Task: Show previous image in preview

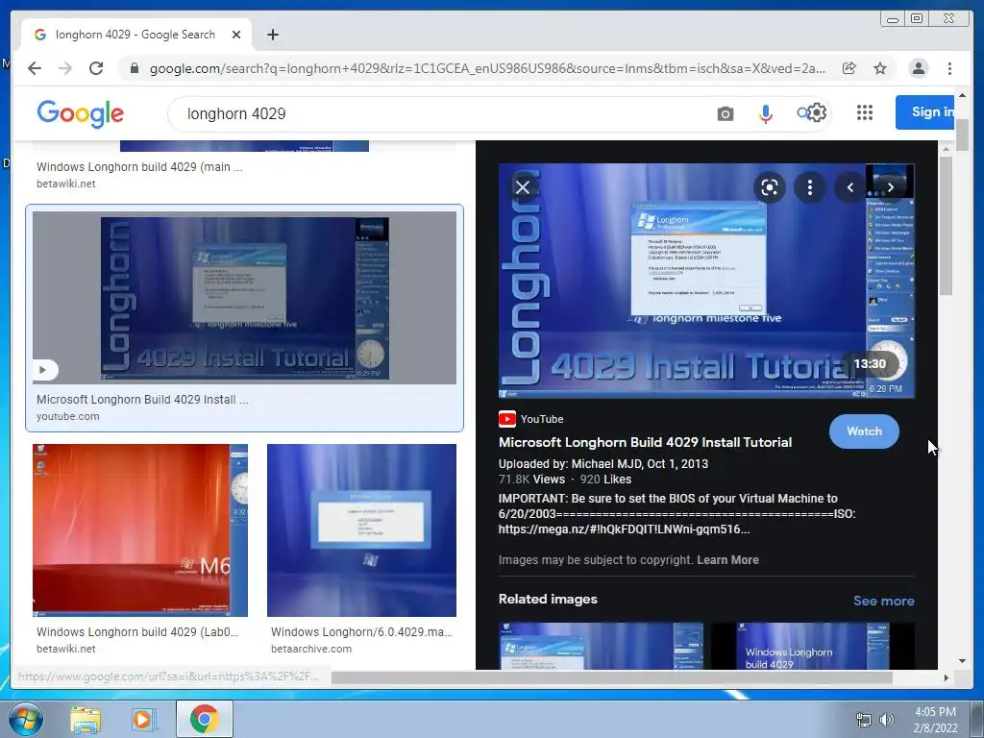Action: [850, 187]
